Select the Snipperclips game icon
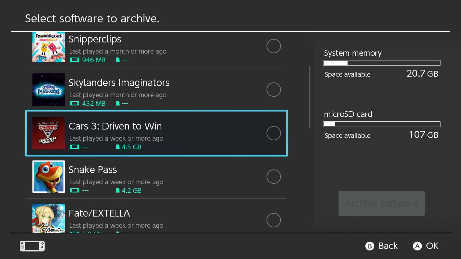 pos(48,47)
